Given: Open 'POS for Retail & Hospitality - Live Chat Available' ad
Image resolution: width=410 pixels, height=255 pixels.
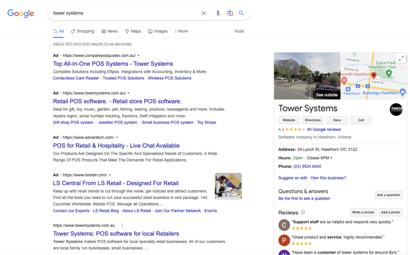Looking at the screenshot, I should point(116,146).
